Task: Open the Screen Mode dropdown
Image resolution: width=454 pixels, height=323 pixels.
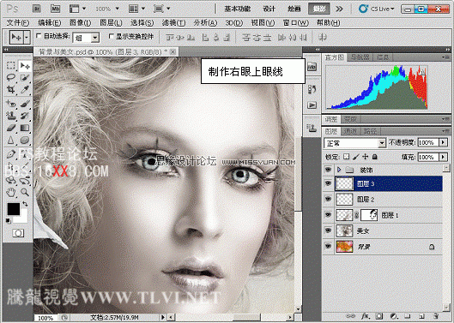Action: click(161, 9)
